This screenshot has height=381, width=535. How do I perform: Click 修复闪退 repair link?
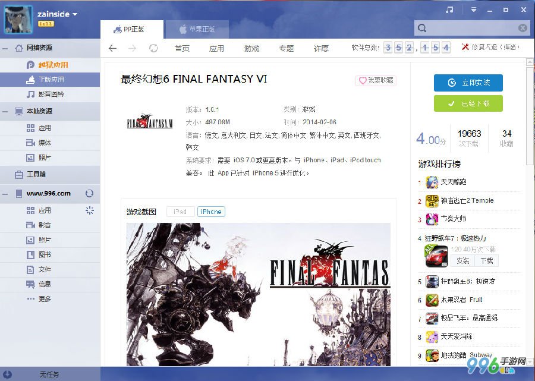(x=490, y=47)
